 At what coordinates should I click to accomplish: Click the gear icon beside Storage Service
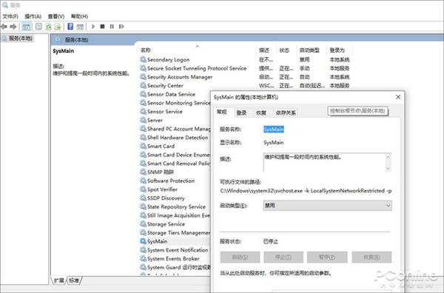click(143, 224)
